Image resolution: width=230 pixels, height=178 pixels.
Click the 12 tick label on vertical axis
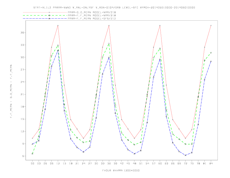pyautogui.click(x=22, y=131)
